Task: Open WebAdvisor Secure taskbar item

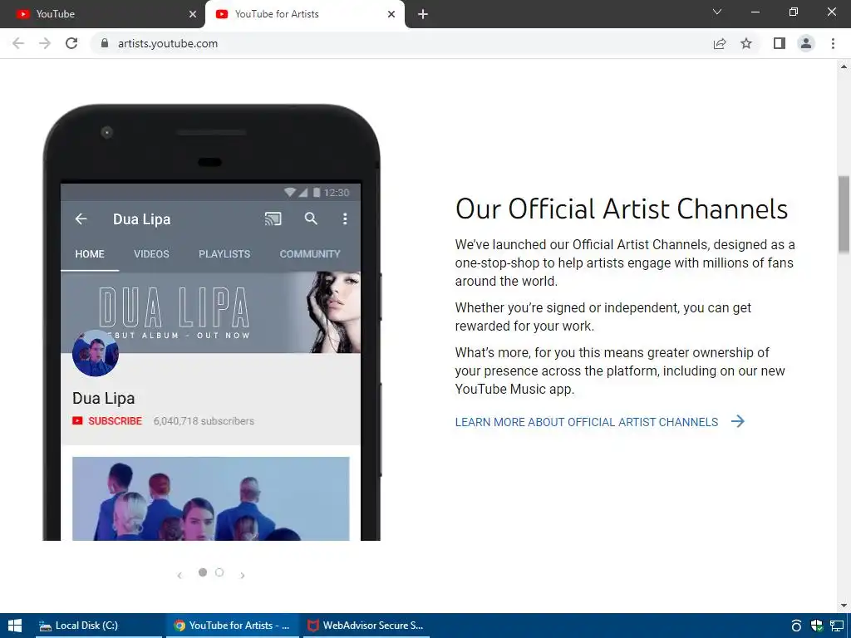Action: [x=366, y=626]
